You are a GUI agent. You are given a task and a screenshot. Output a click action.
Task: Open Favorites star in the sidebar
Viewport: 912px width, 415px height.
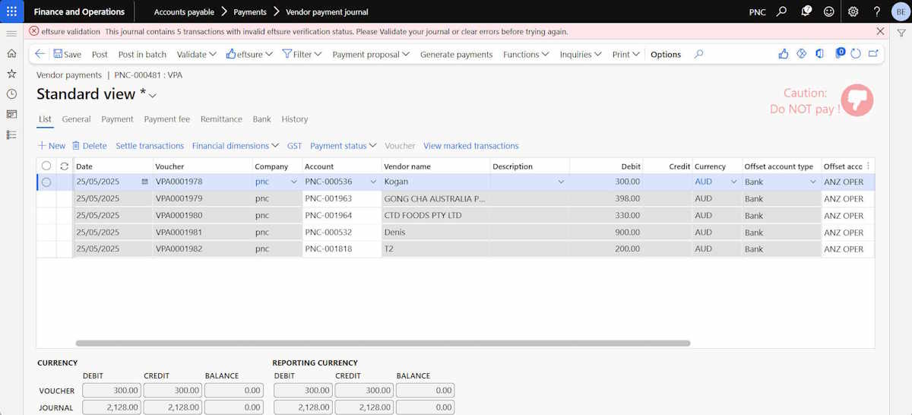11,74
